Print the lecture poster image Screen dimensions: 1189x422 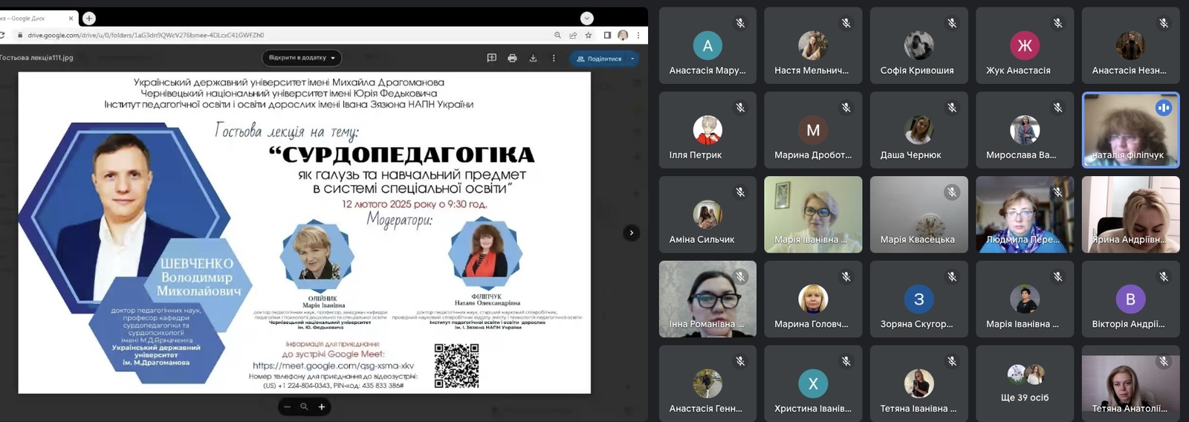coord(512,58)
